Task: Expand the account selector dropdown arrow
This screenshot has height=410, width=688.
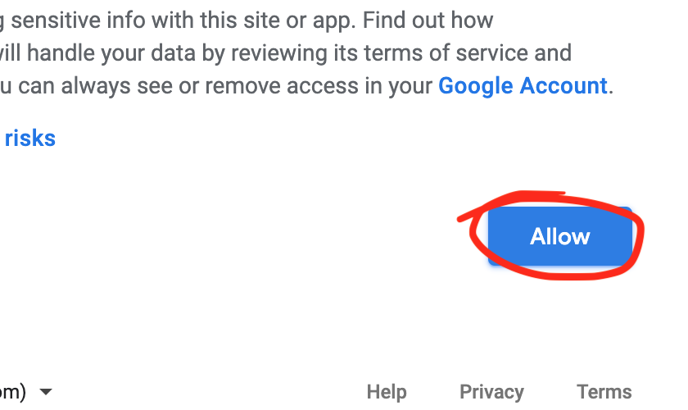Action: pos(46,391)
